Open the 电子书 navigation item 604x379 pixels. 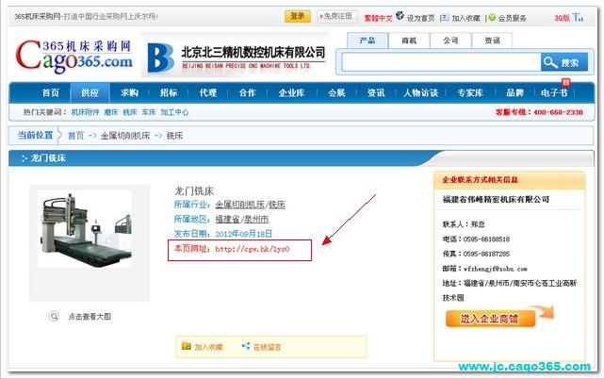pyautogui.click(x=554, y=93)
